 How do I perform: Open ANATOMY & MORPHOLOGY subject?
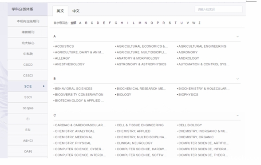coord(138,58)
